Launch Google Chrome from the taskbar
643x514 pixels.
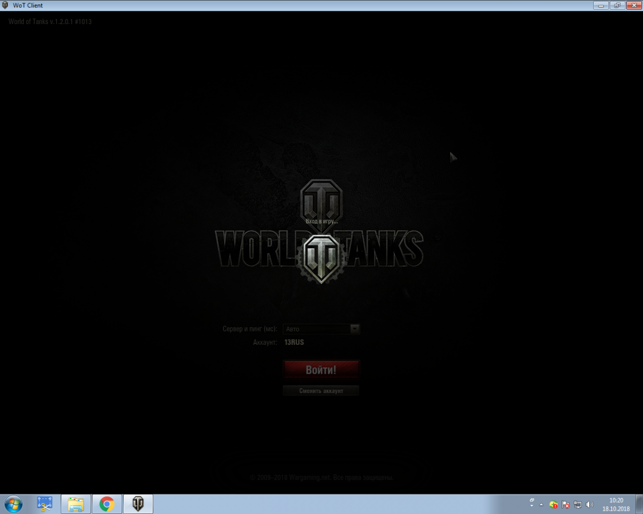(107, 504)
